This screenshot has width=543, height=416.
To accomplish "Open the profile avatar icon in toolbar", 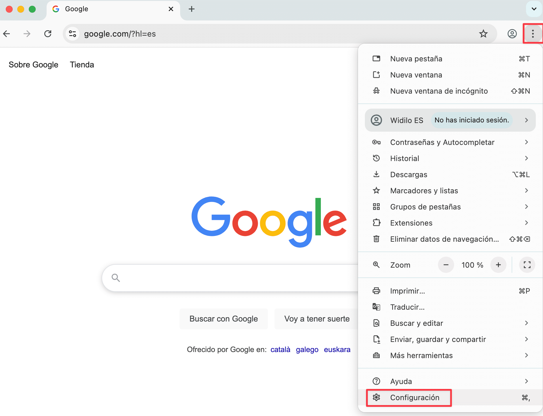I will coord(512,34).
